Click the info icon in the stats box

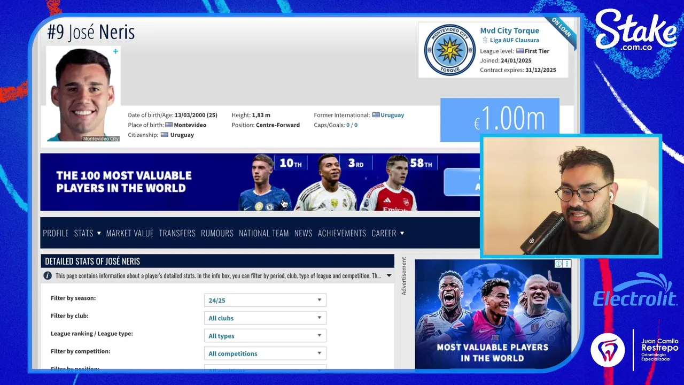tap(48, 275)
